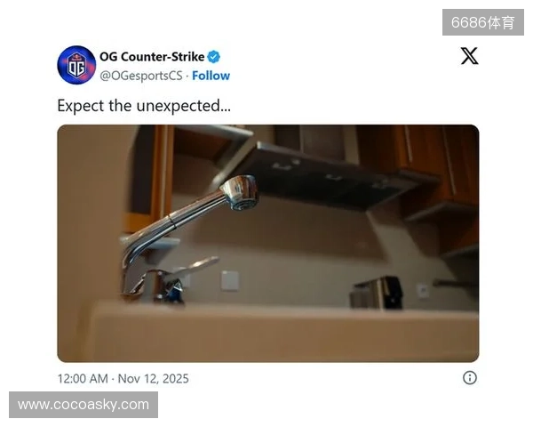
Task: Open the 12:00 AM post timestamp
Action: (x=83, y=379)
